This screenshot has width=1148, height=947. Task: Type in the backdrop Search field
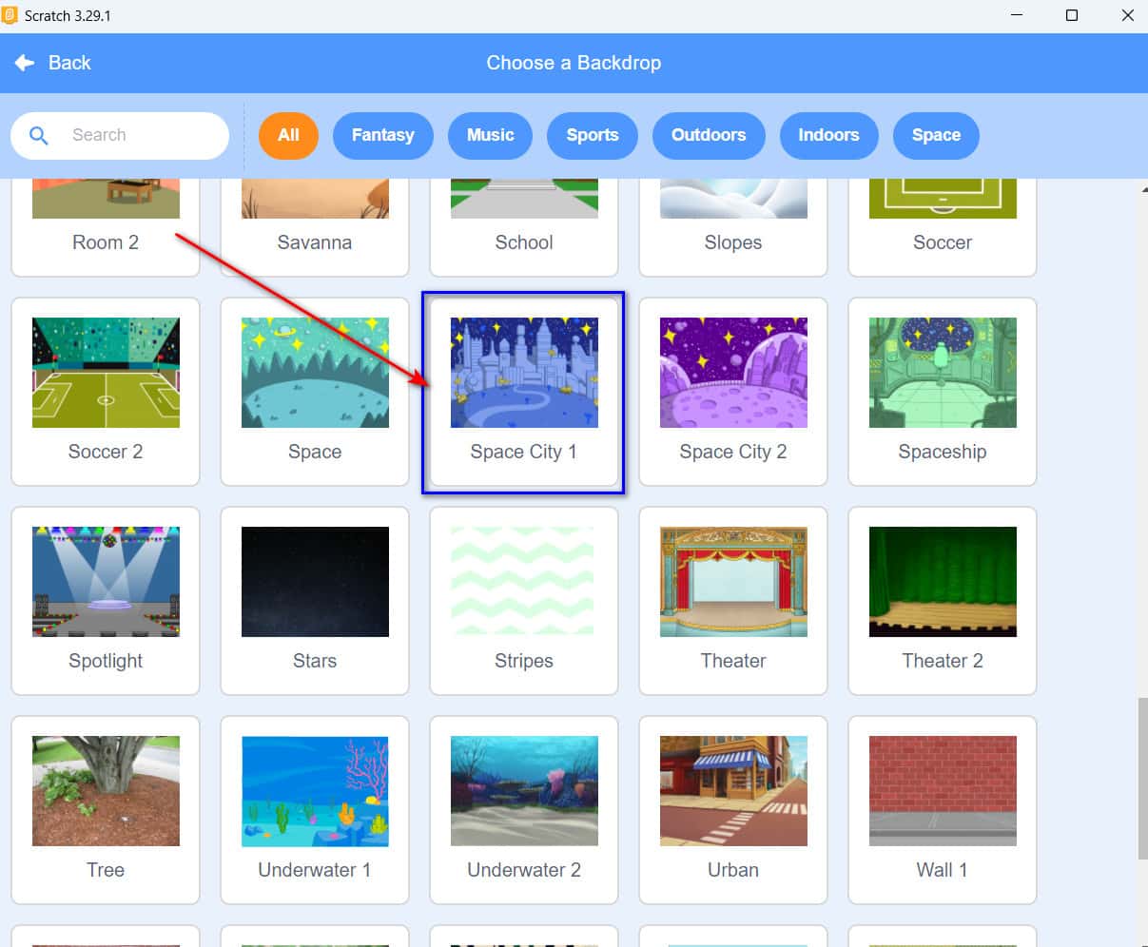pos(143,135)
